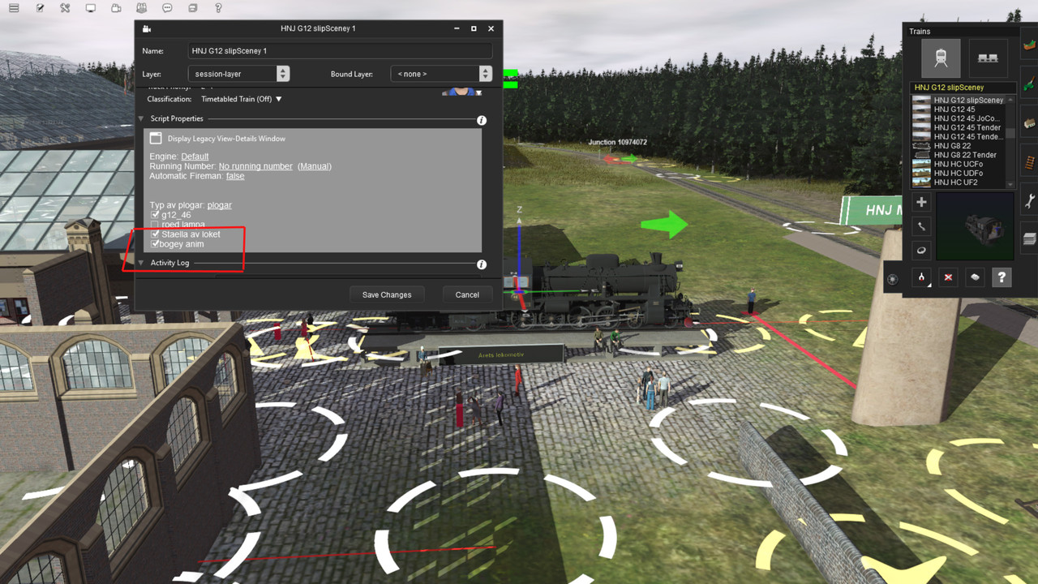The image size is (1038, 584).
Task: Select HNJ G12 45 in trains list
Action: [x=959, y=109]
